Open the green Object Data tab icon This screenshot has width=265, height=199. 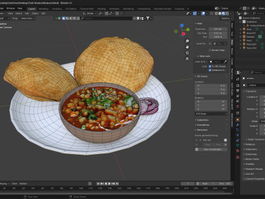[238, 145]
